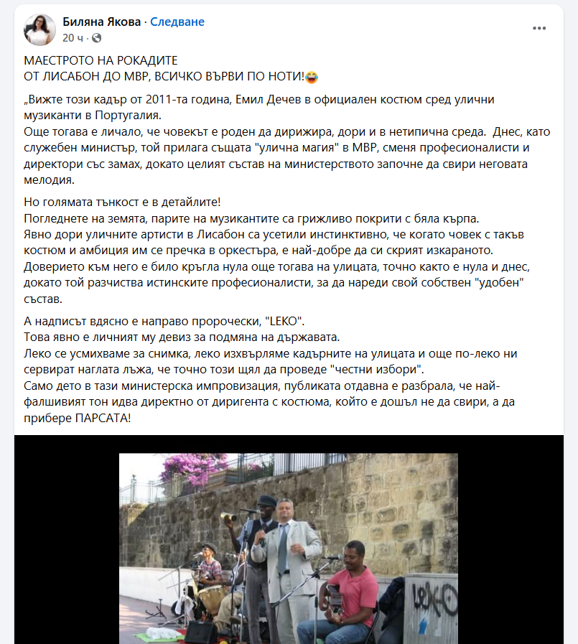Viewport: 578px width, 644px height.
Task: Click the headline МАЕСТРОТО НА РОКАДИТЕ
Action: [x=101, y=60]
